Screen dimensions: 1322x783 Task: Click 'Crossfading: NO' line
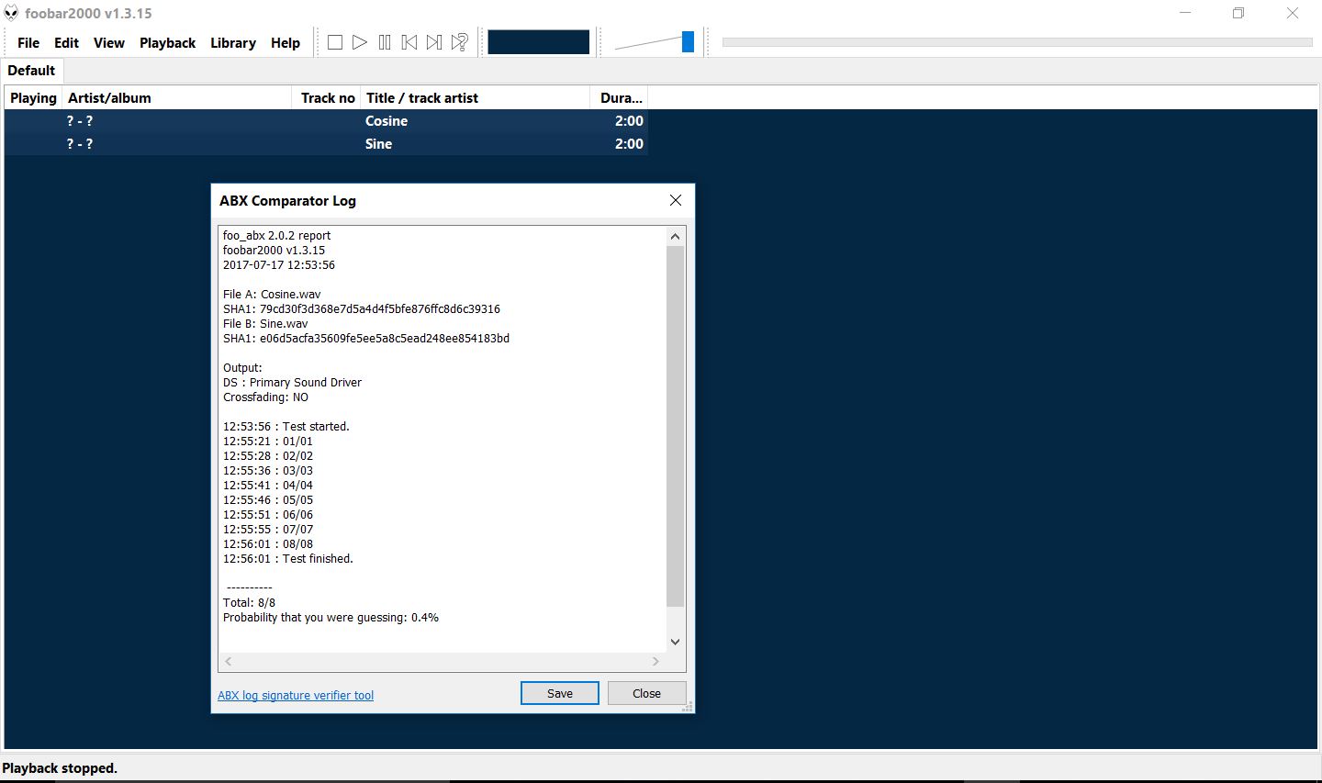click(x=265, y=397)
